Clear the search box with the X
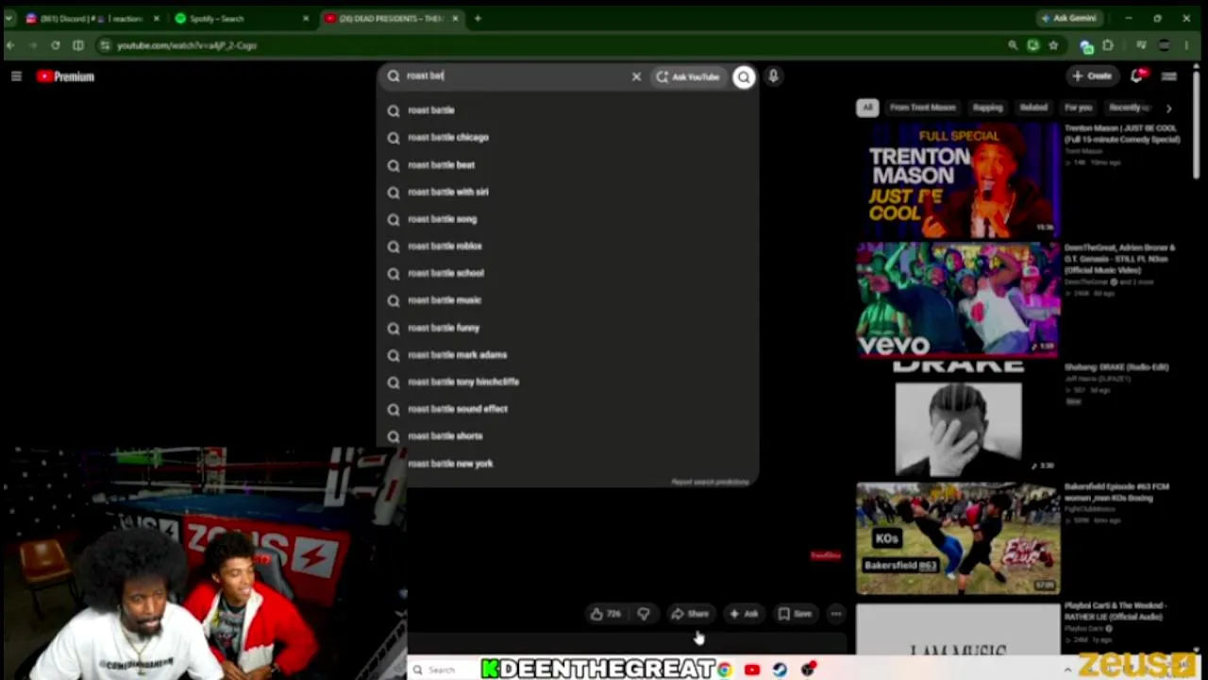 636,76
